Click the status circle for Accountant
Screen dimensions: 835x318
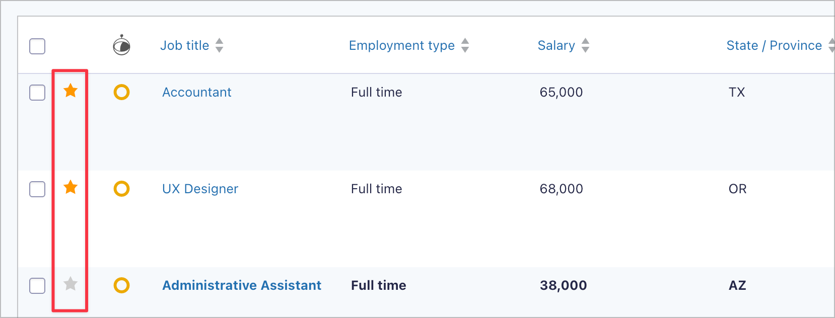pos(121,92)
